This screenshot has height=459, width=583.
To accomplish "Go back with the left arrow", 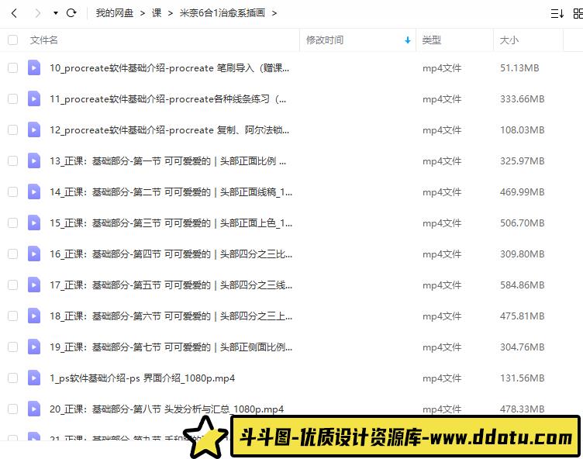I will coord(14,13).
